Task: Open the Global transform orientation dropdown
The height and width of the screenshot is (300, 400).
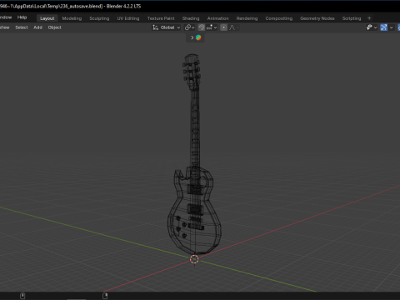Action: pyautogui.click(x=167, y=27)
